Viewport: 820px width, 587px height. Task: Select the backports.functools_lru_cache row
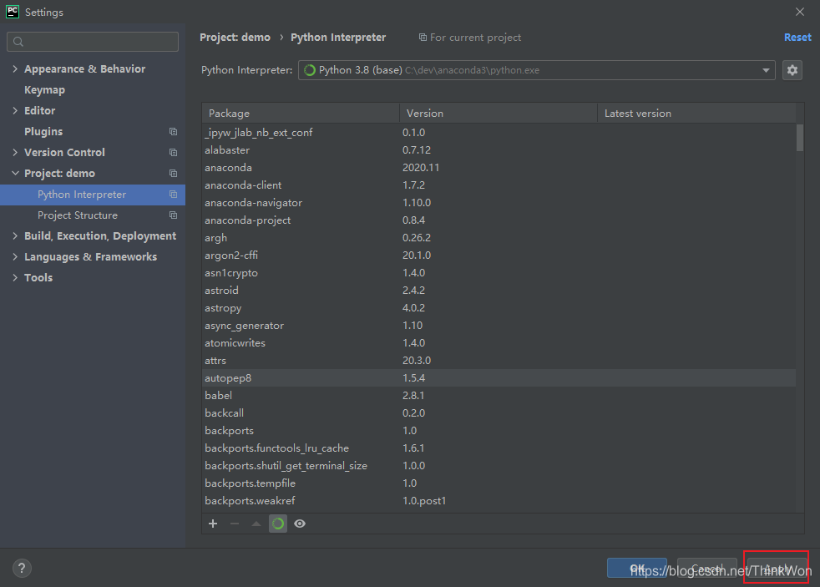point(499,448)
